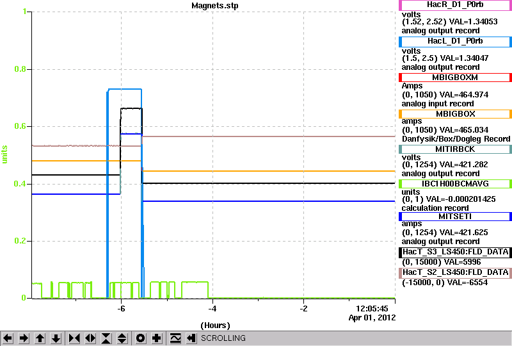Click the -6 x-axis tick label
Image resolution: width=512 pixels, height=346 pixels.
[121, 309]
